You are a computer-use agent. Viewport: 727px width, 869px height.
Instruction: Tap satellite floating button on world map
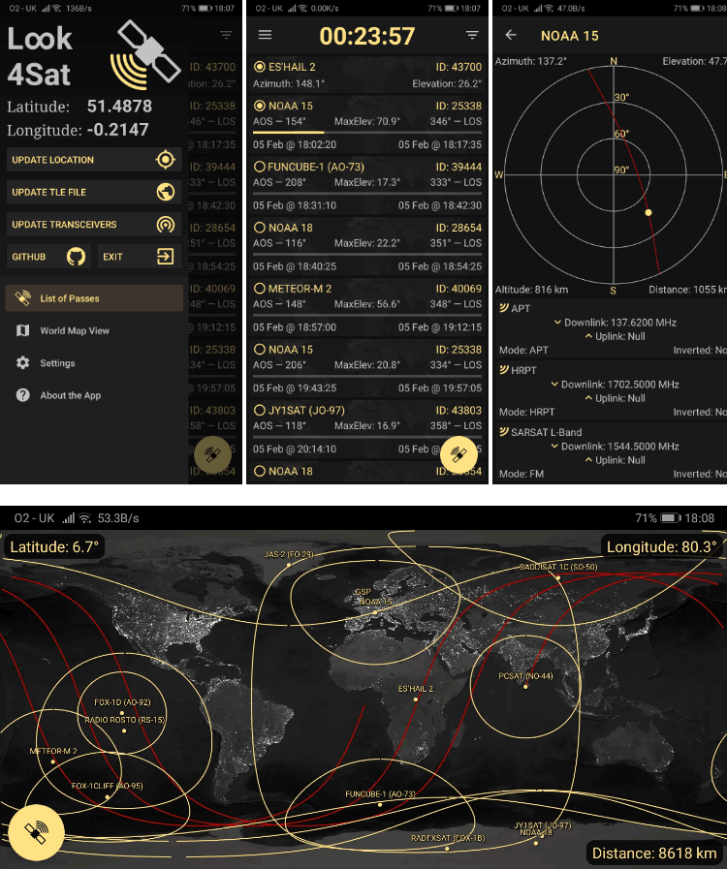pos(36,832)
